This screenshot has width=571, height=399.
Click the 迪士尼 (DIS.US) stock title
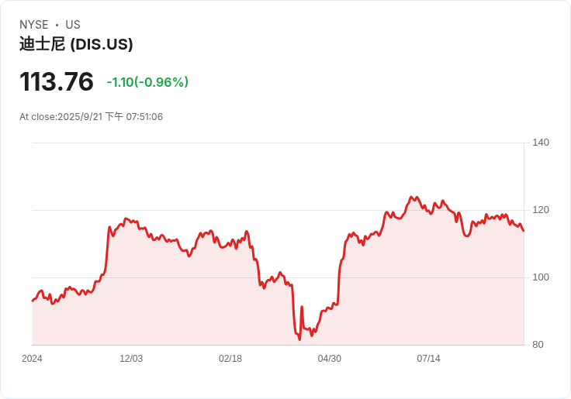click(76, 44)
